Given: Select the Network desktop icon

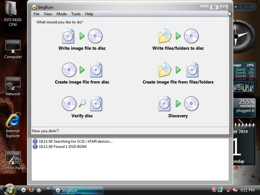Looking at the screenshot, I should [x=13, y=86].
